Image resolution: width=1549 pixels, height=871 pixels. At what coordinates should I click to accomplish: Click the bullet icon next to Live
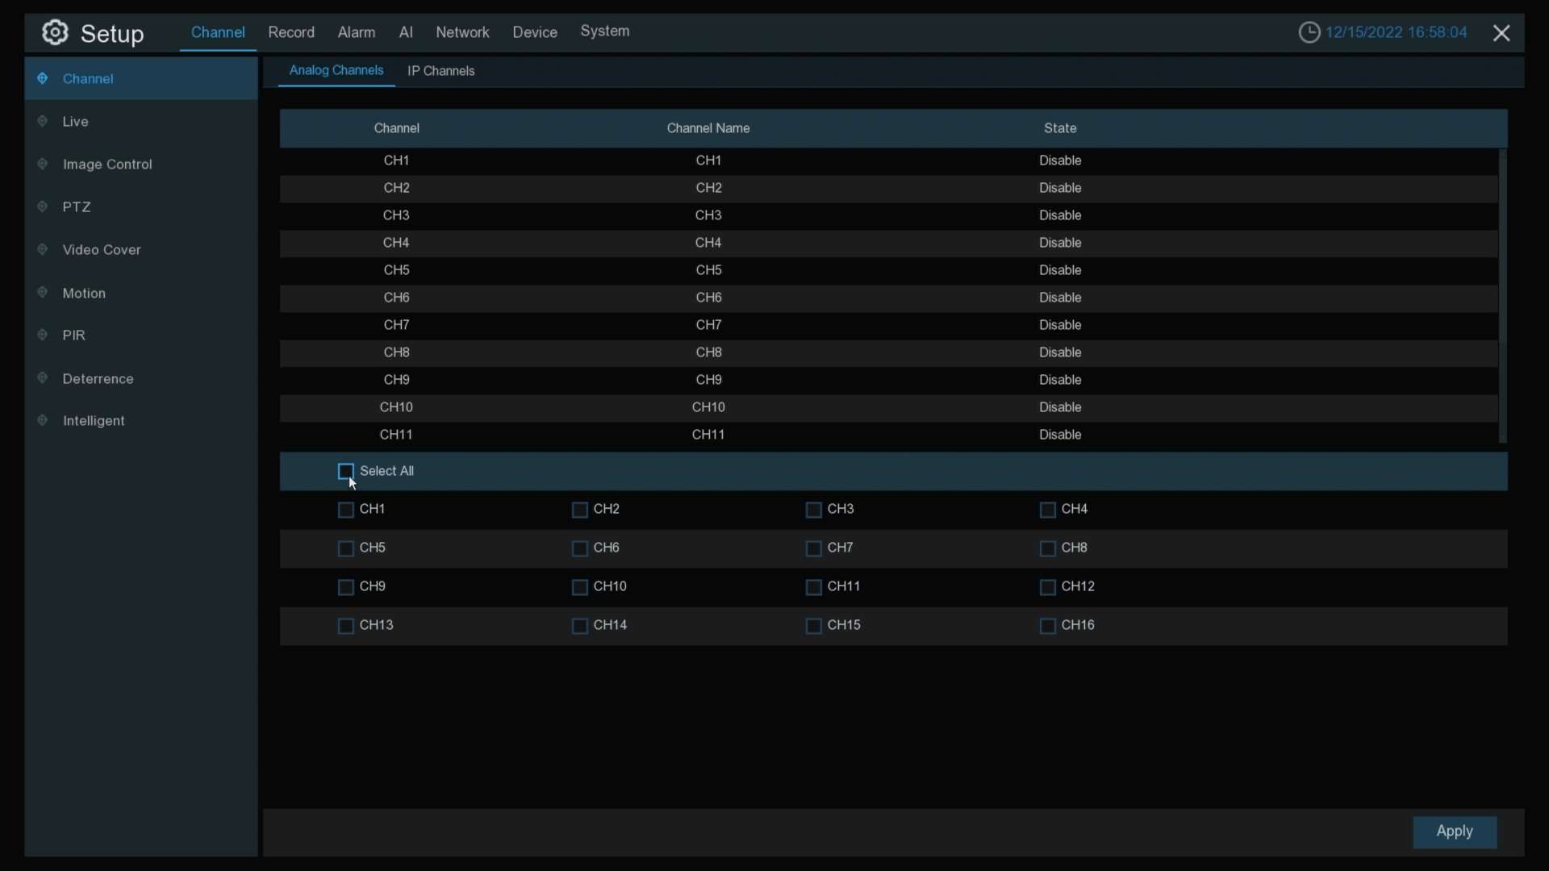pyautogui.click(x=43, y=122)
